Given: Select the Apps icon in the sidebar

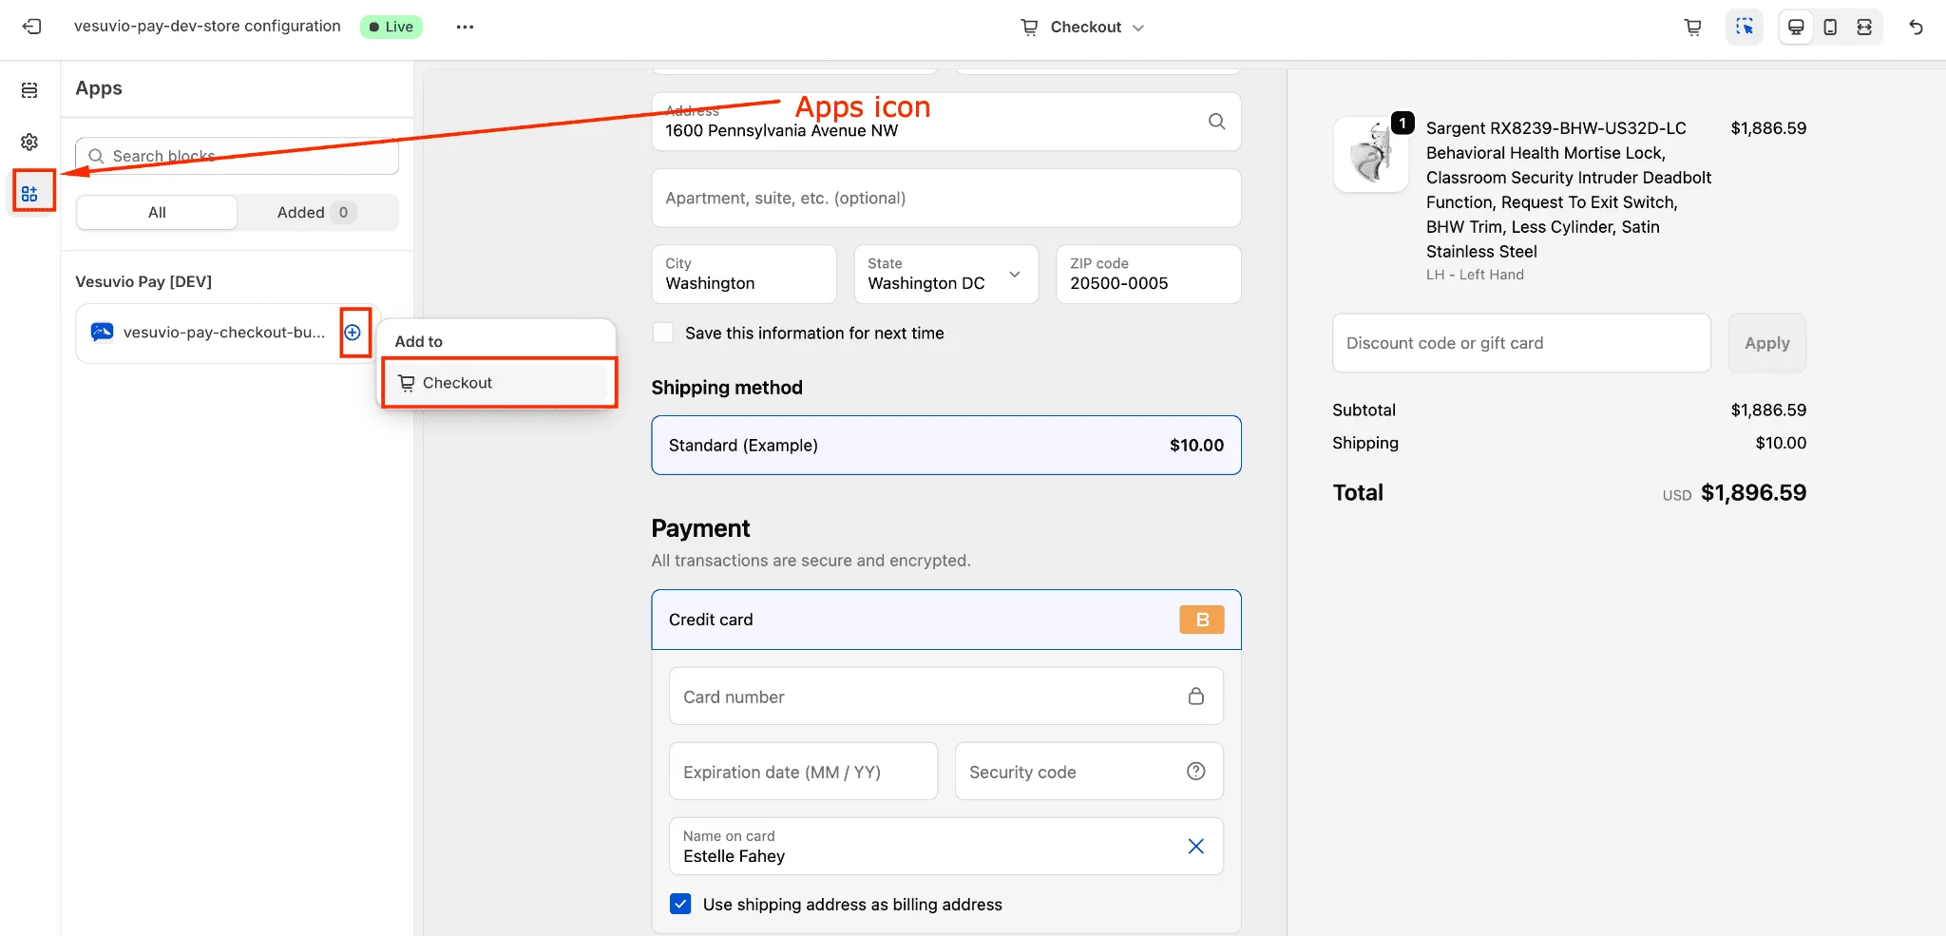Looking at the screenshot, I should click(x=31, y=191).
